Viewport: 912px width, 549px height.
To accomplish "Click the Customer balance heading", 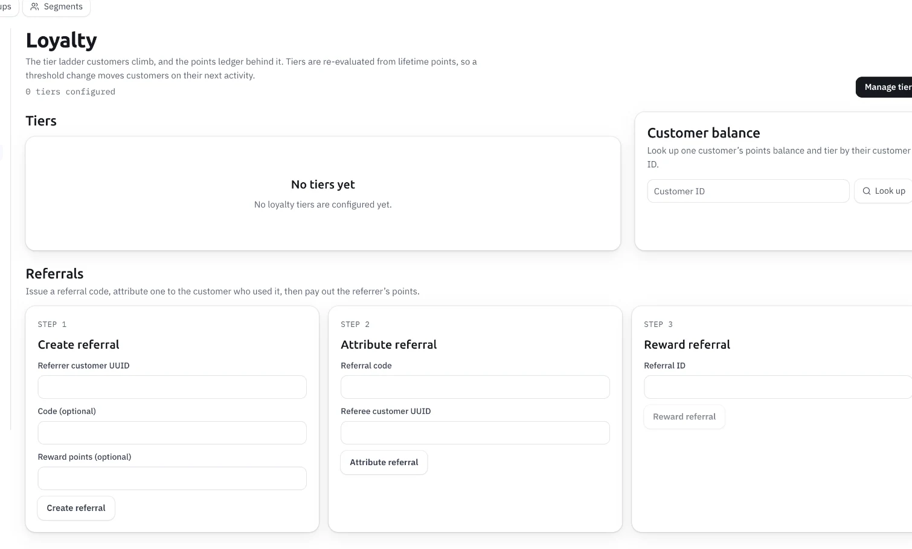I will [704, 133].
